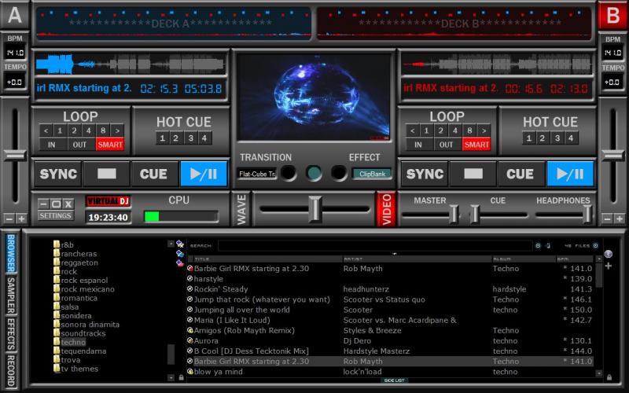The width and height of the screenshot is (629, 393).
Task: Select the techno folder
Action: [x=73, y=342]
